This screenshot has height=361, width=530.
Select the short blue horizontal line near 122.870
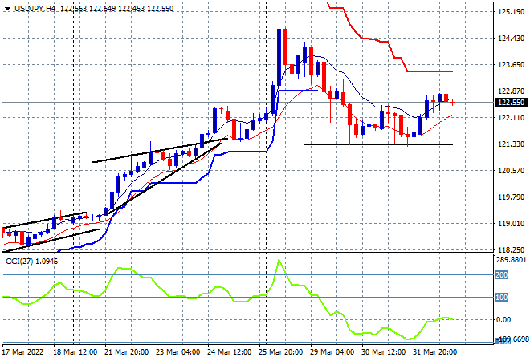point(298,91)
